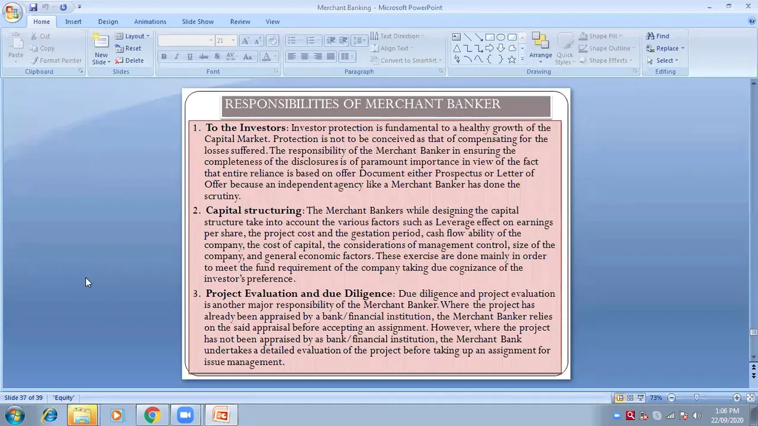Align text right
758x426 pixels.
[x=318, y=57]
